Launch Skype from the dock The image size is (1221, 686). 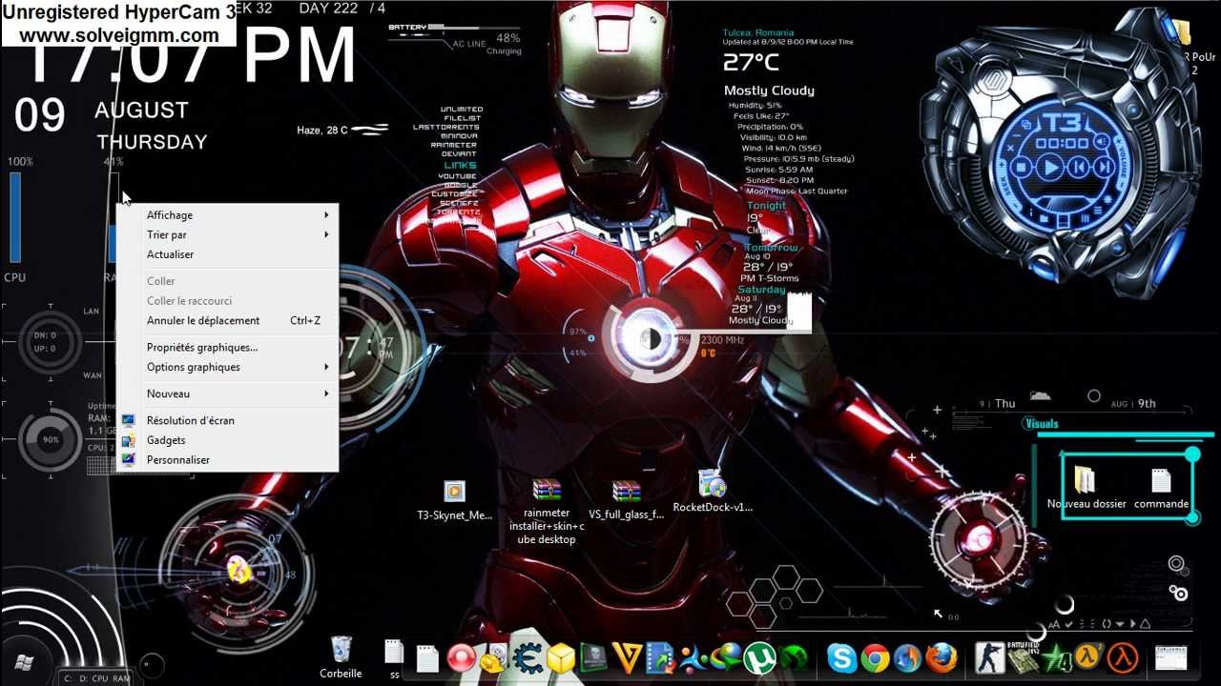[x=842, y=658]
